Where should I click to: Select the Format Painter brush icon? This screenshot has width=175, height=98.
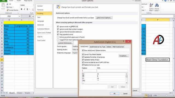[x=7, y=10]
